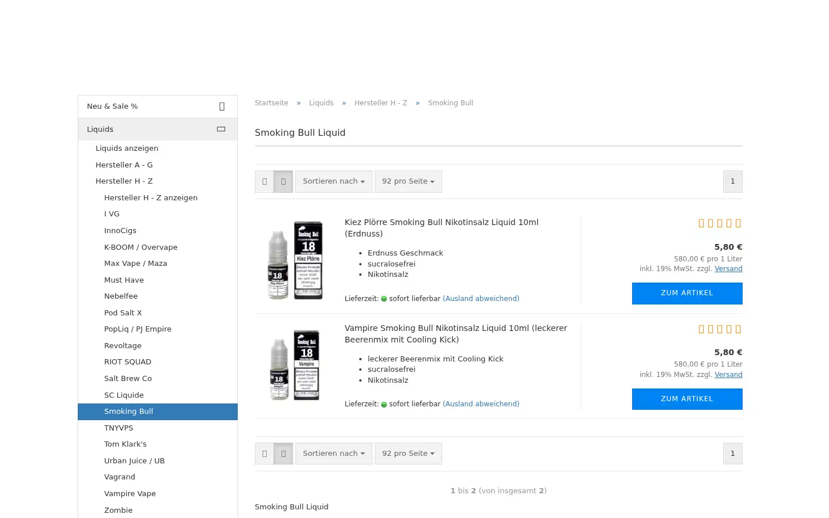Go to Liquids breadcrumb
829x518 pixels.
[x=321, y=103]
